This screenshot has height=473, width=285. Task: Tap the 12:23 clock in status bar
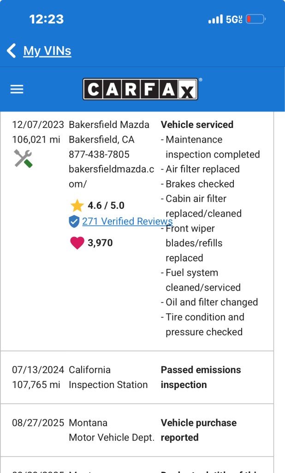(46, 19)
